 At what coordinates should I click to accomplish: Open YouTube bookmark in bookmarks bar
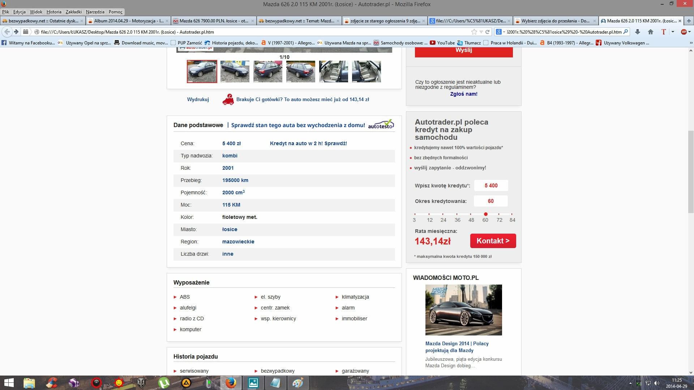pos(442,43)
